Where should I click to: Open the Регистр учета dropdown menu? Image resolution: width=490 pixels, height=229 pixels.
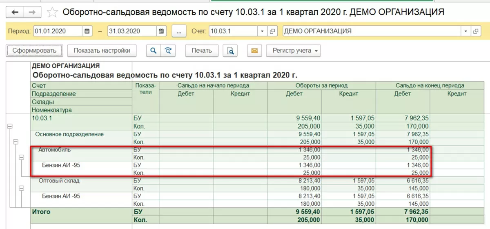pyautogui.click(x=293, y=51)
